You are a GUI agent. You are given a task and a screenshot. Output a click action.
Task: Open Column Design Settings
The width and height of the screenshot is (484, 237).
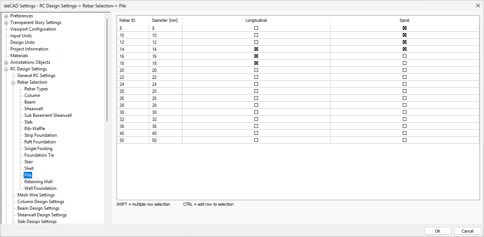point(41,202)
